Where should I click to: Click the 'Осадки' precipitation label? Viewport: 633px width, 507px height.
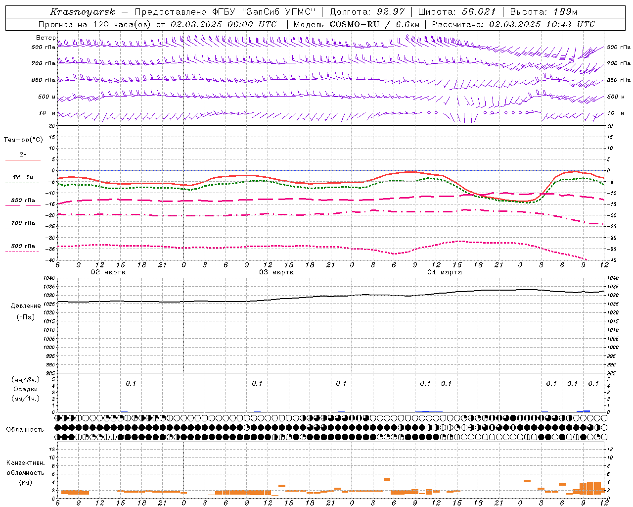26,389
